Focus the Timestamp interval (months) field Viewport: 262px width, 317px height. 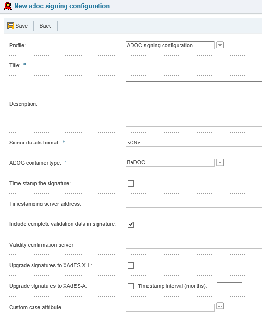tap(229, 286)
